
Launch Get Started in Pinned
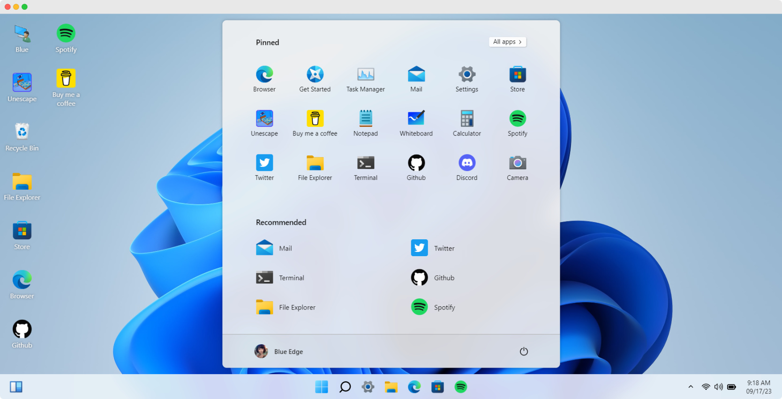[315, 79]
